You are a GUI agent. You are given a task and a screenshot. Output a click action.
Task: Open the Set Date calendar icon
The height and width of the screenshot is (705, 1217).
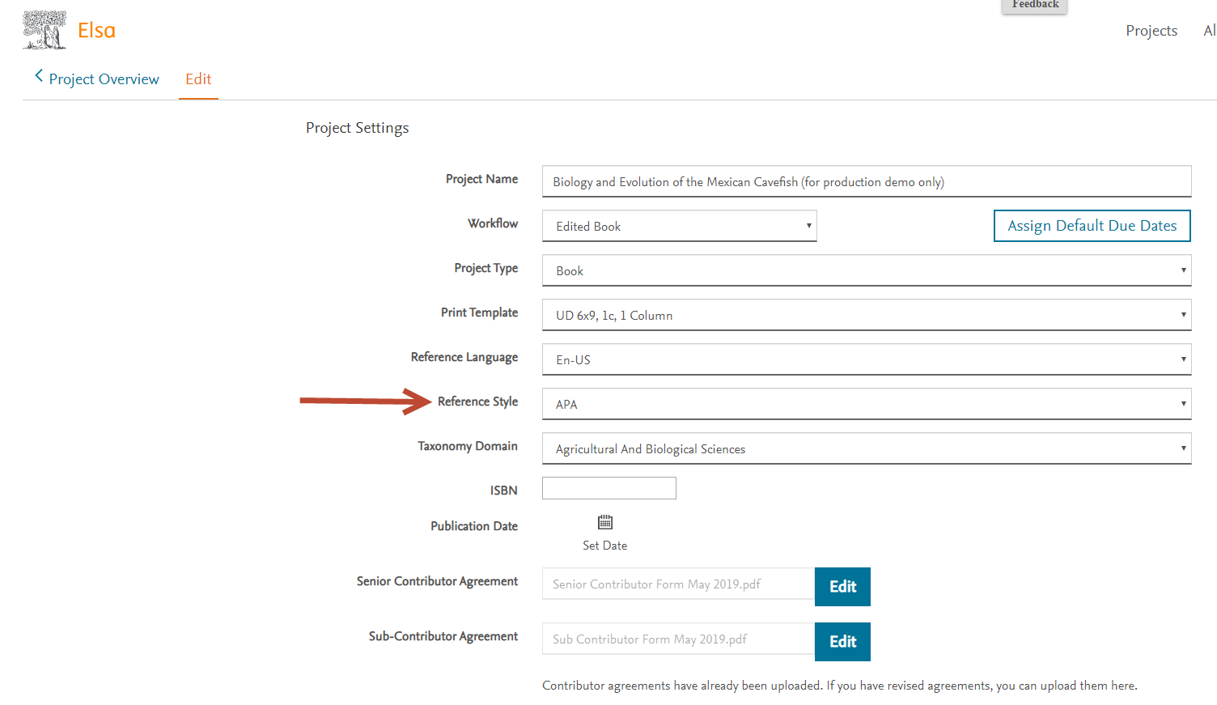(604, 521)
